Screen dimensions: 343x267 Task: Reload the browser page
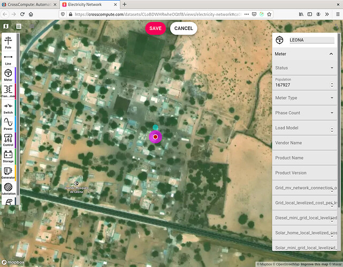22,14
